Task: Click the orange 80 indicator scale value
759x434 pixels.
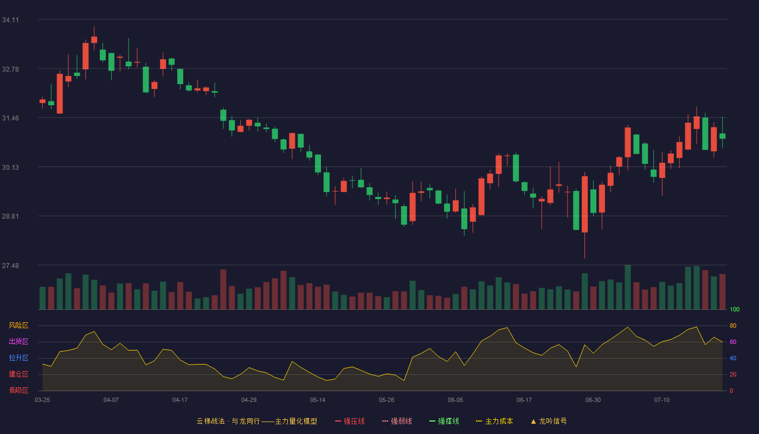Action: tap(733, 325)
